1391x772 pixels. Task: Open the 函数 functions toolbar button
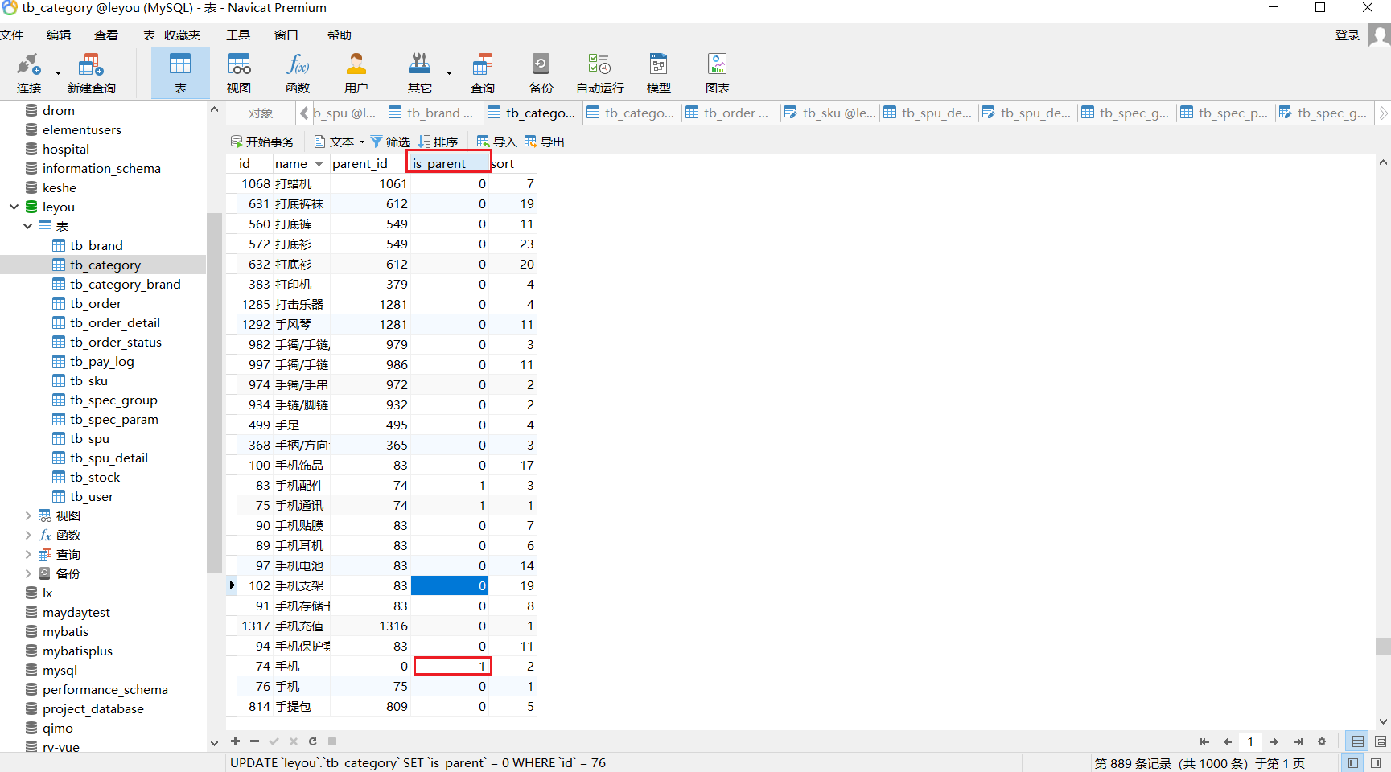(x=298, y=73)
